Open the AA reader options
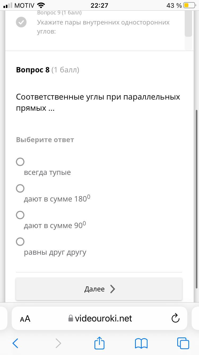Screen dimensions: 199x355 click(25, 319)
